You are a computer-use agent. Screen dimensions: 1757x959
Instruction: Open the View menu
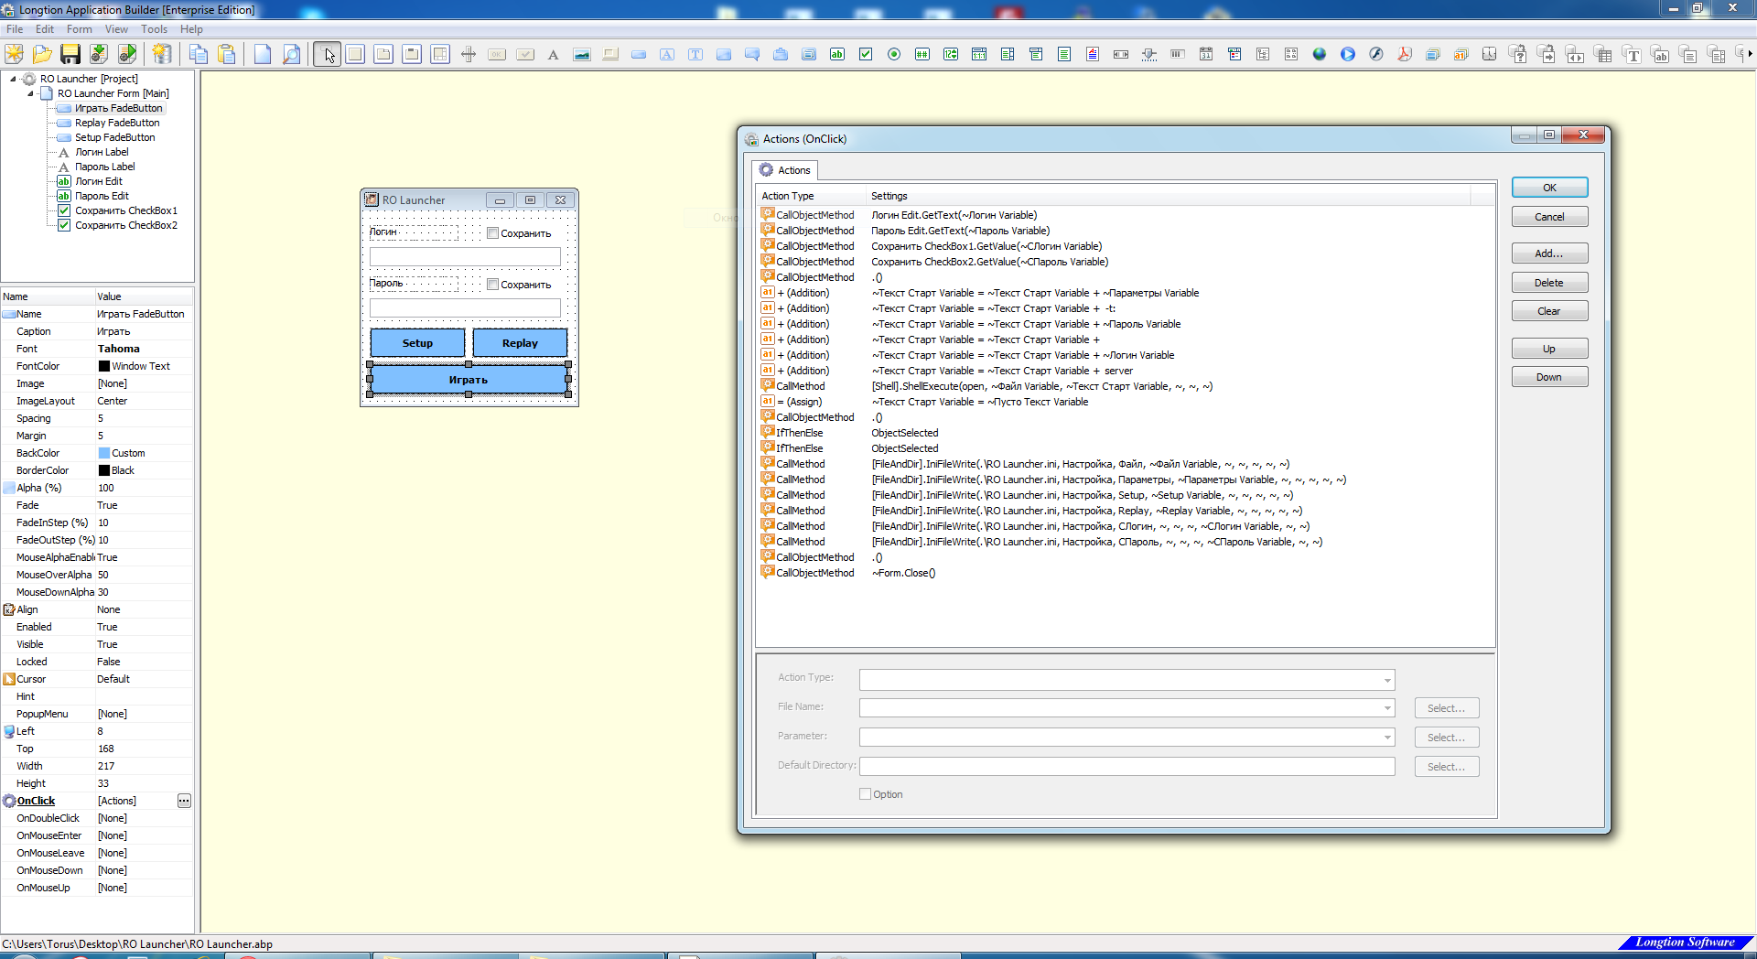coord(117,29)
